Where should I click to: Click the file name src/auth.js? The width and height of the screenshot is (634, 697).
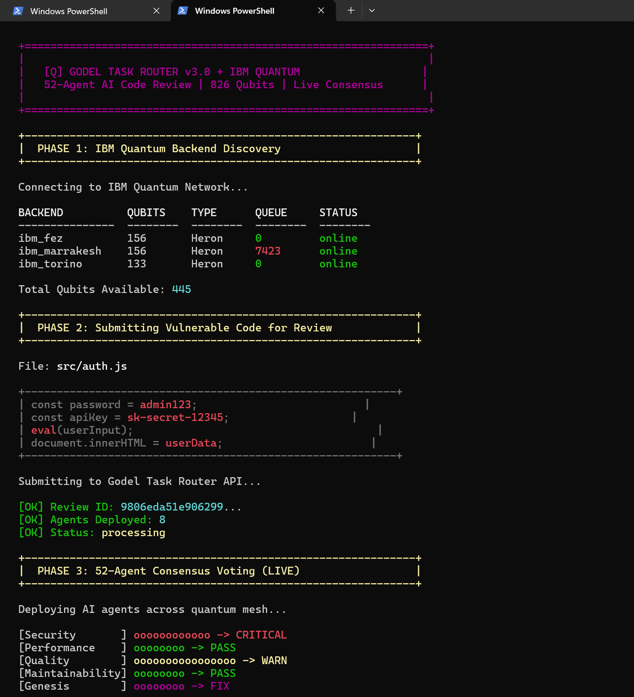coord(91,366)
